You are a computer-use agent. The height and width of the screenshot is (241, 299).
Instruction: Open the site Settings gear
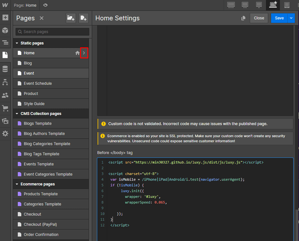point(5,134)
